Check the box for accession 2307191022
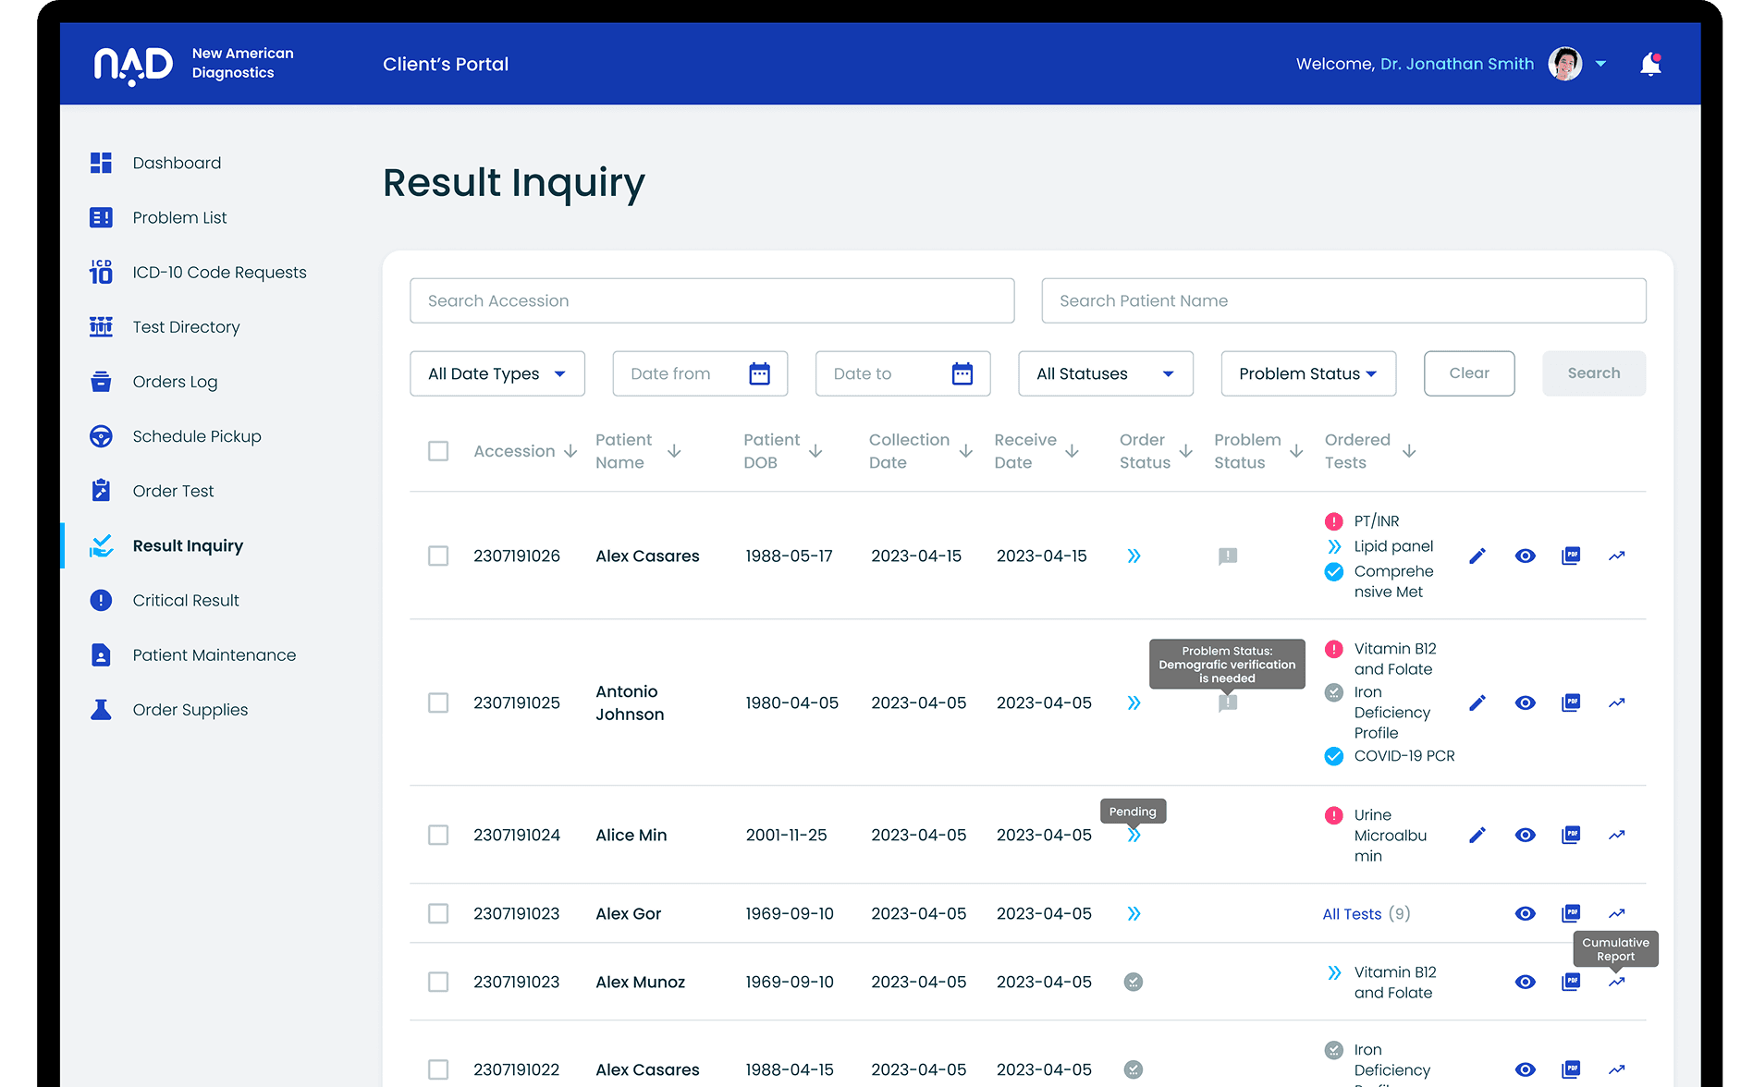This screenshot has width=1753, height=1087. pos(438,1069)
